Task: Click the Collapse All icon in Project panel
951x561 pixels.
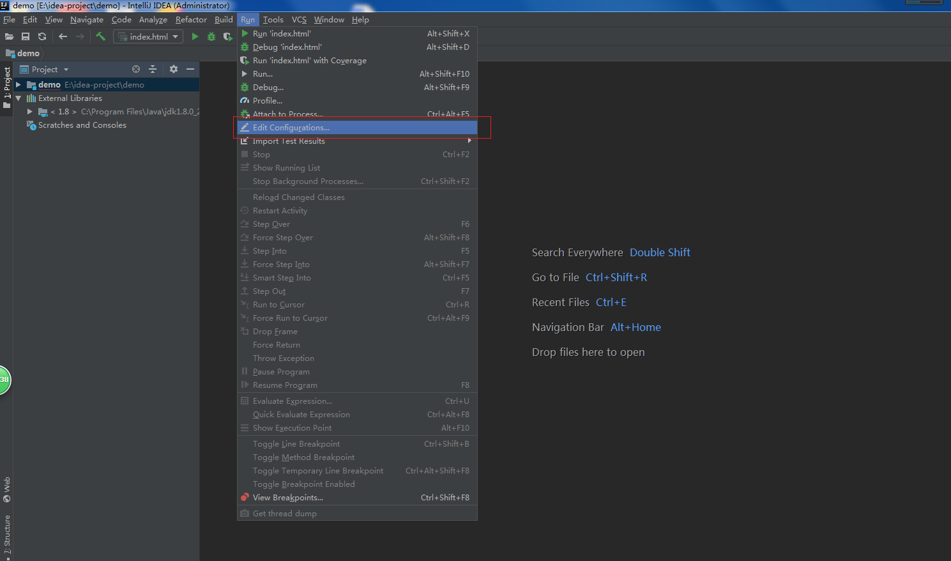Action: click(x=153, y=69)
